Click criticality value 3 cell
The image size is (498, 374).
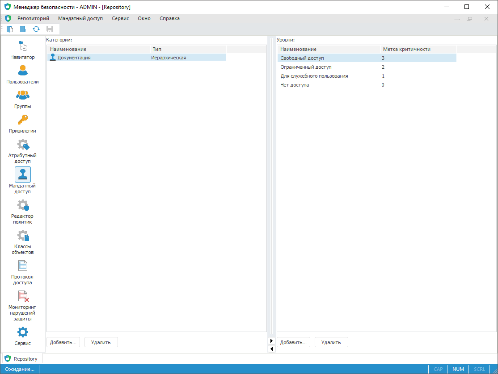tap(383, 58)
